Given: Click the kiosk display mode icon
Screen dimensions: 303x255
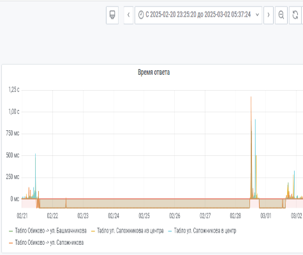Looking at the screenshot, I should (112, 15).
